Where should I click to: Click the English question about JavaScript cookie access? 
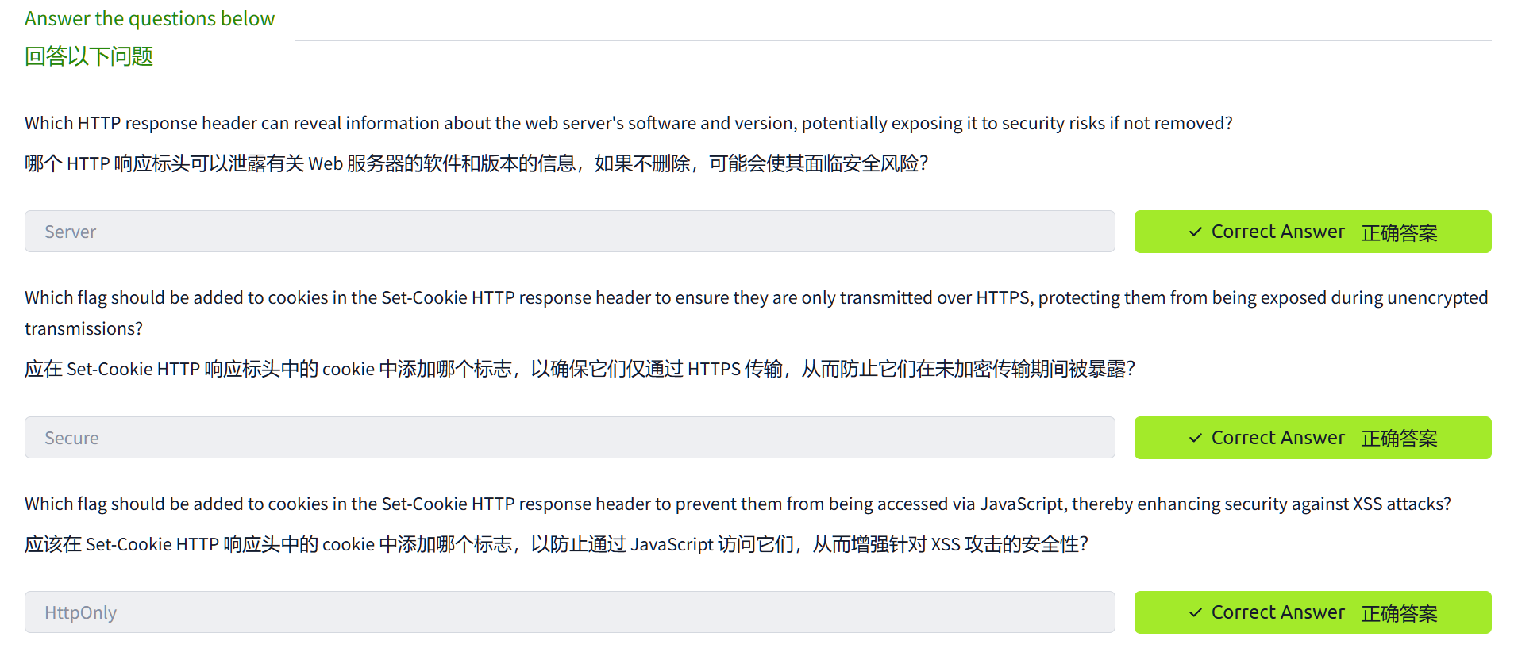[x=738, y=504]
